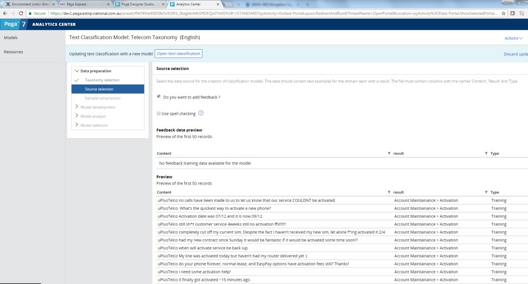The height and width of the screenshot is (284, 528).
Task: Expand the Model development section
Action: (x=77, y=107)
